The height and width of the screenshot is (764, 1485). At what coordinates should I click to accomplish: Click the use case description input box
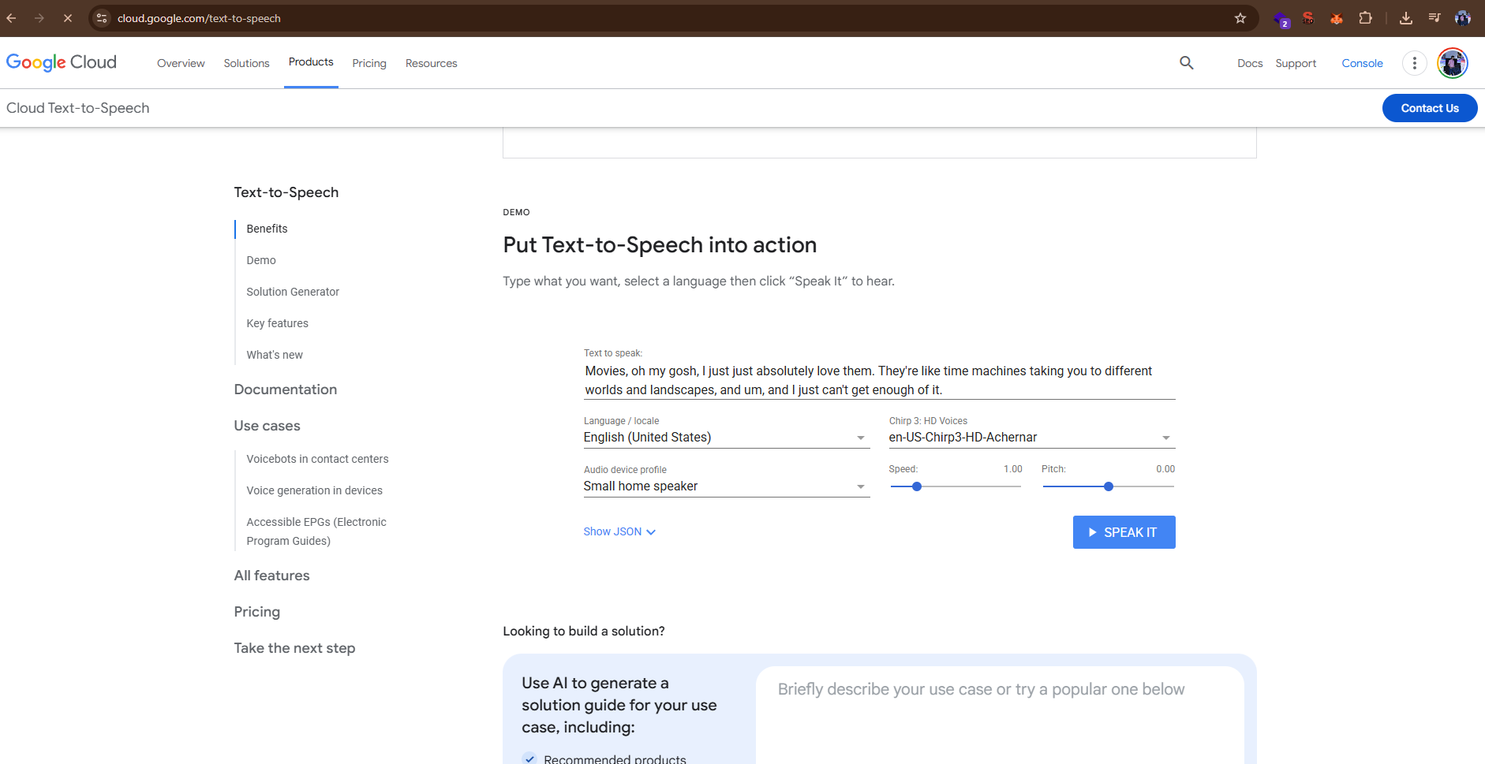1000,714
